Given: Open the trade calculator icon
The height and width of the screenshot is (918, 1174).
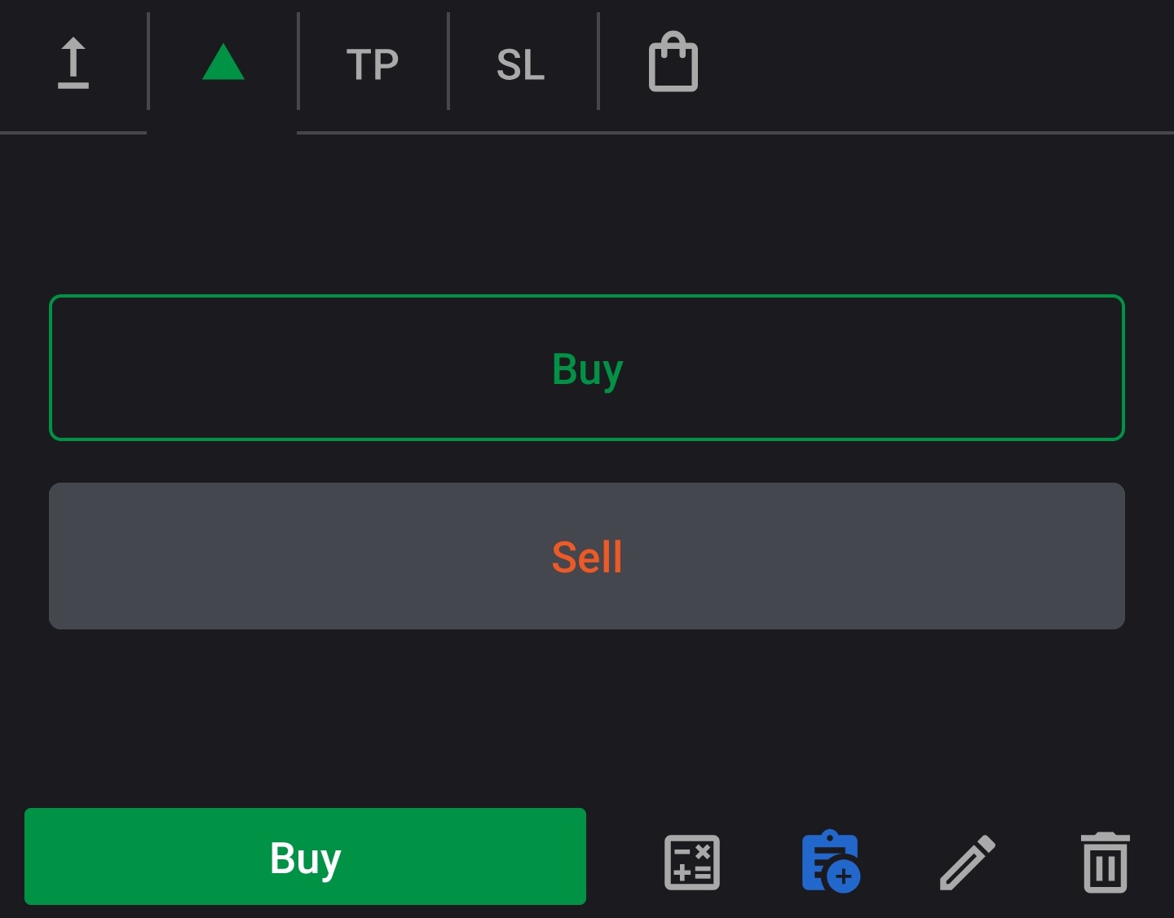Looking at the screenshot, I should [691, 863].
